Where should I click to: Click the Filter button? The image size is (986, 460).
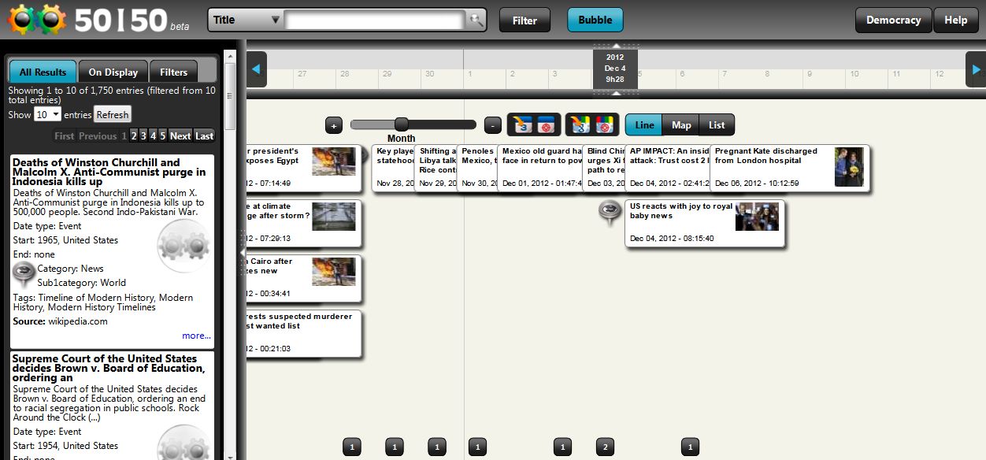525,20
